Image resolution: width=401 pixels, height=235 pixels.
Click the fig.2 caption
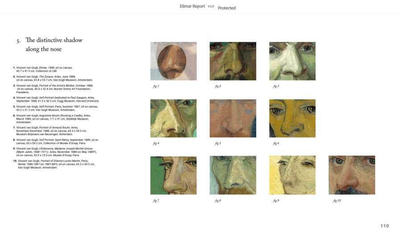[218, 86]
